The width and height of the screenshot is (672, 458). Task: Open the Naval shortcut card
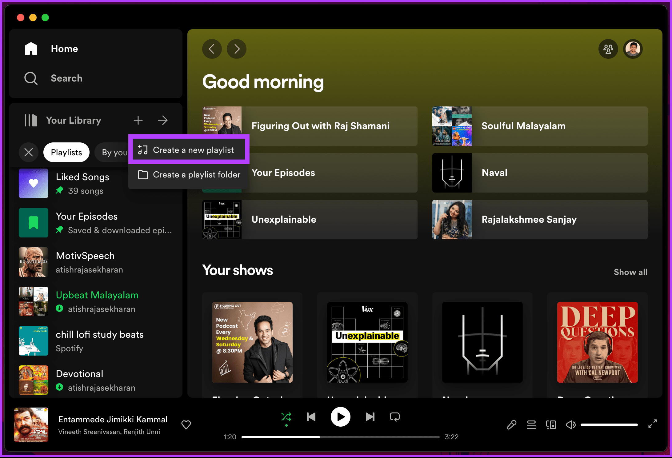(540, 173)
